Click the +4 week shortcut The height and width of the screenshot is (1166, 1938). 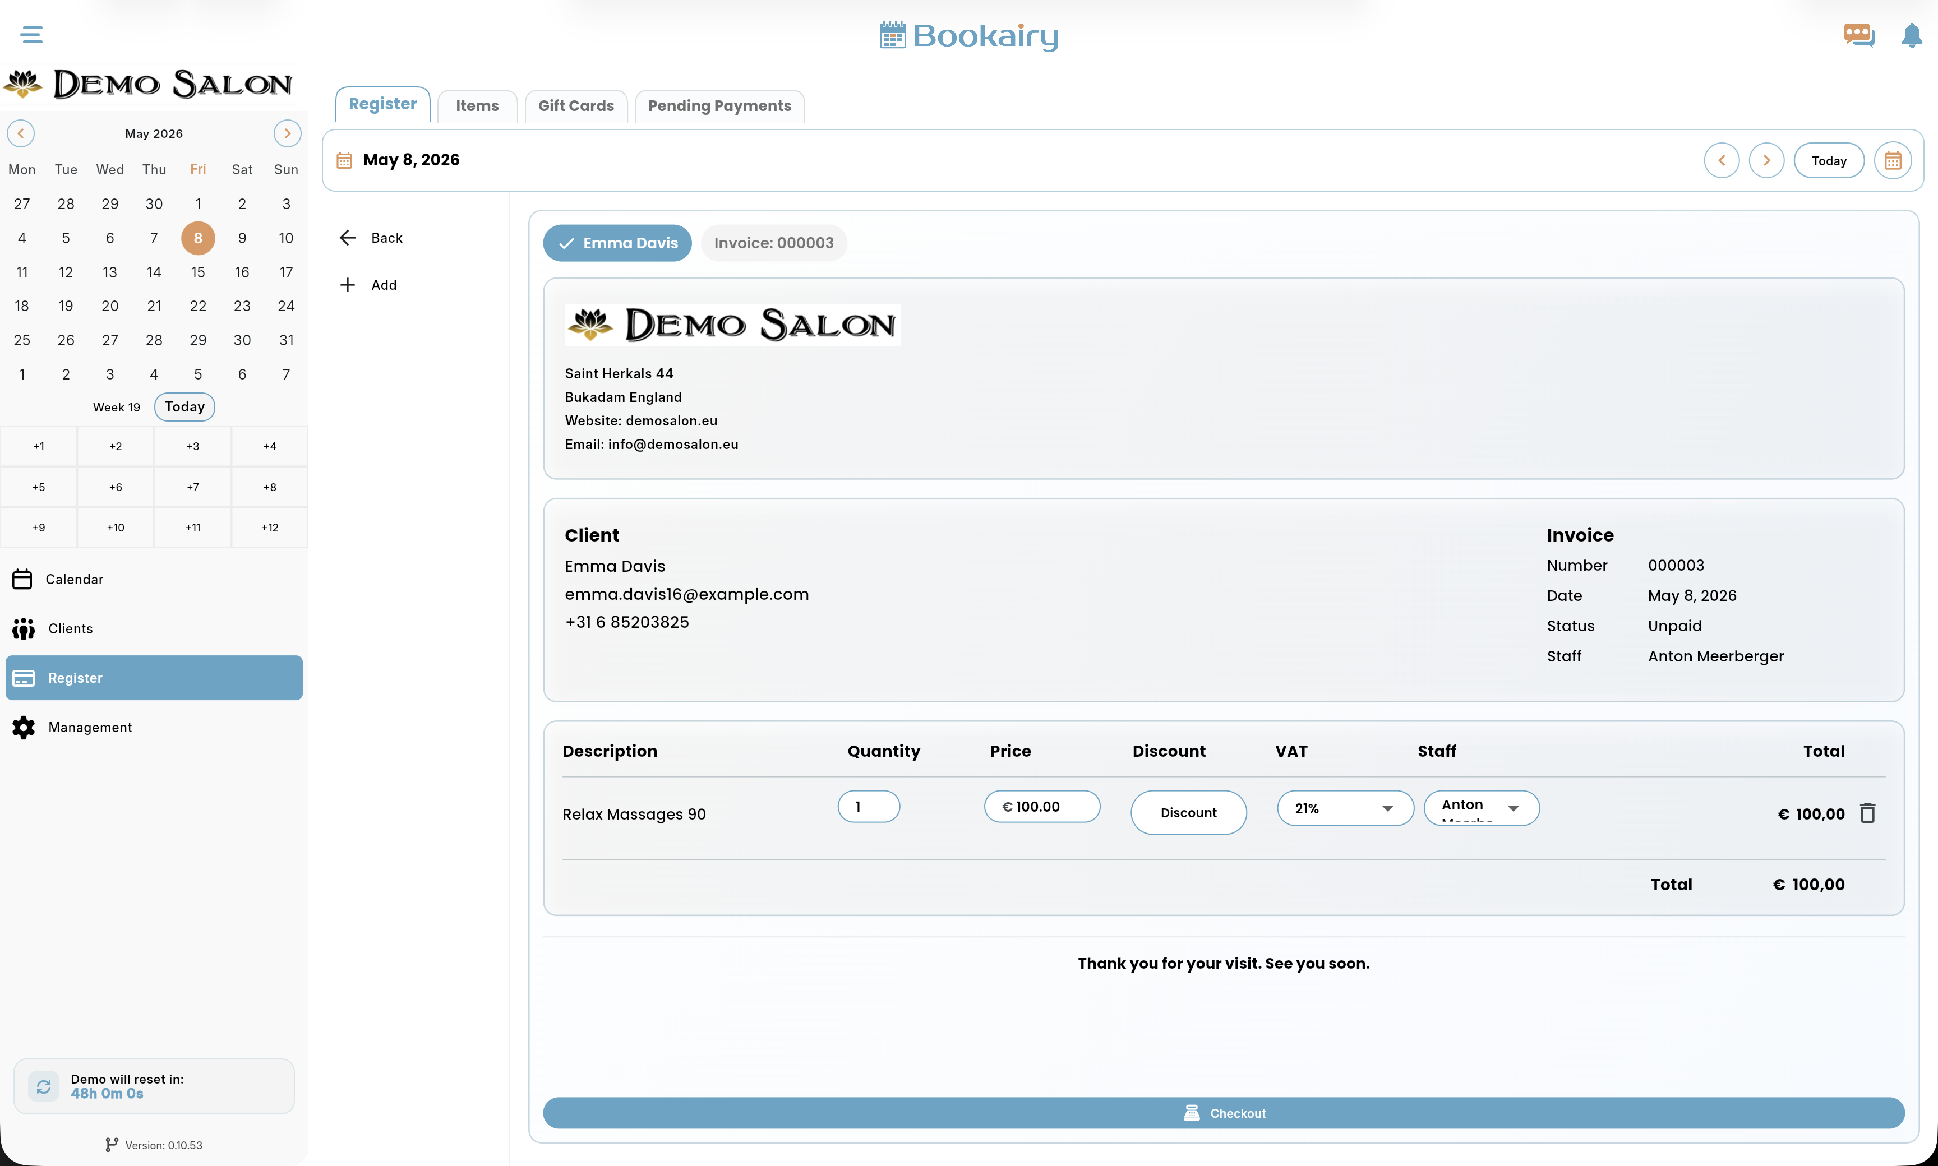click(270, 446)
